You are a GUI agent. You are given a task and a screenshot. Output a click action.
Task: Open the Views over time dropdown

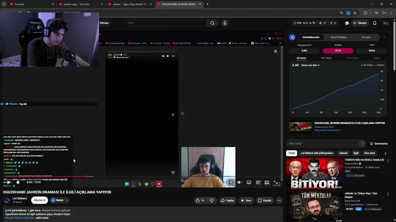310,65
